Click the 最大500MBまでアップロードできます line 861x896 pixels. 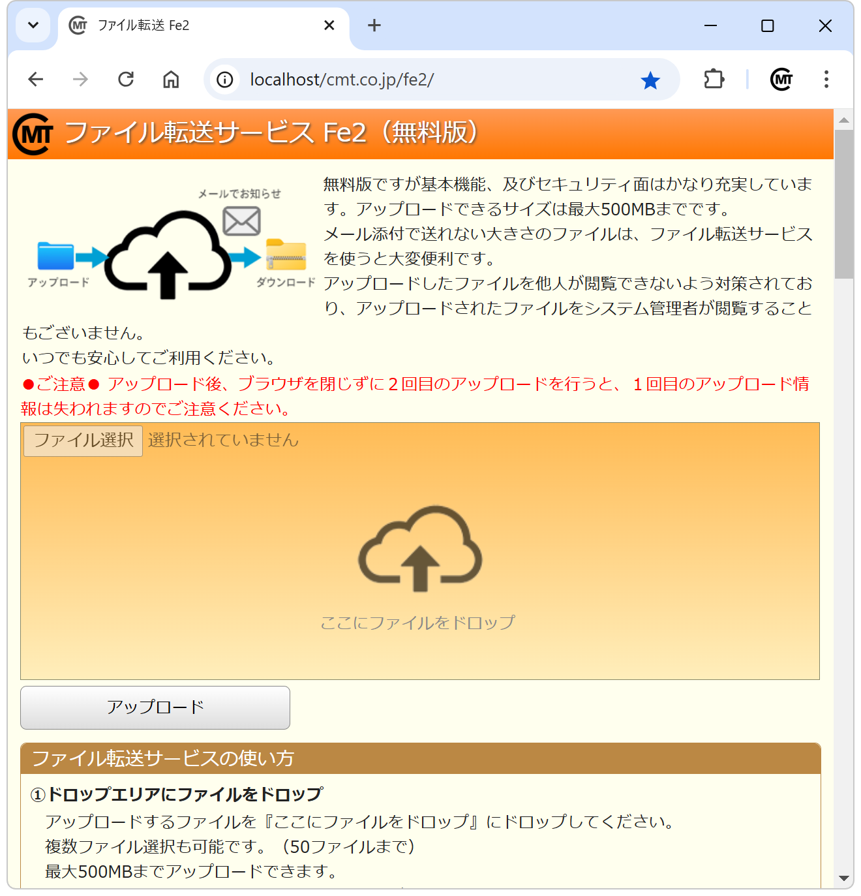pos(191,871)
